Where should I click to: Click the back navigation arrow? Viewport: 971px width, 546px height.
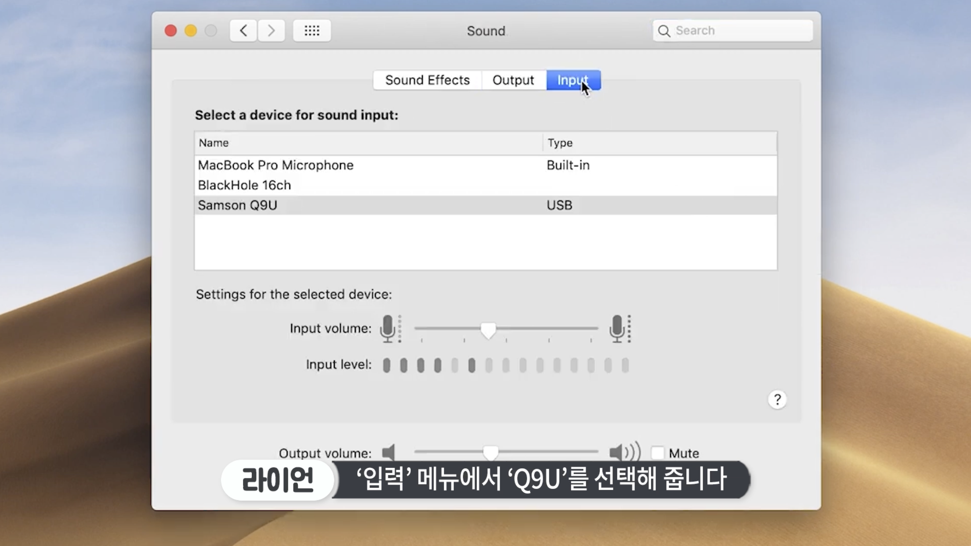click(243, 31)
